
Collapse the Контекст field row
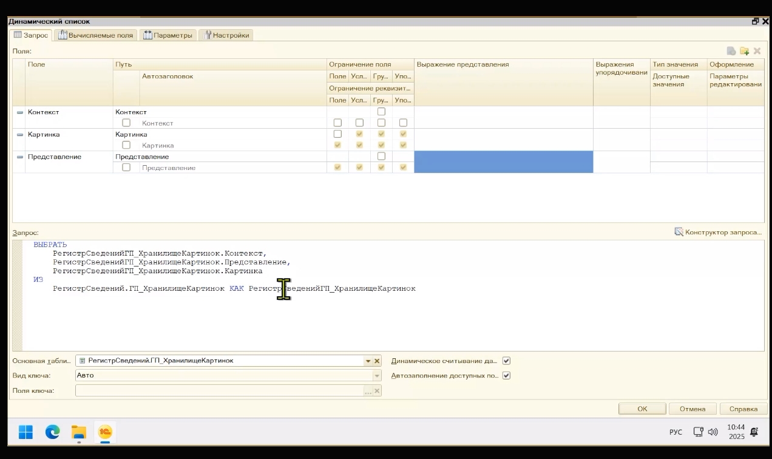click(x=19, y=112)
